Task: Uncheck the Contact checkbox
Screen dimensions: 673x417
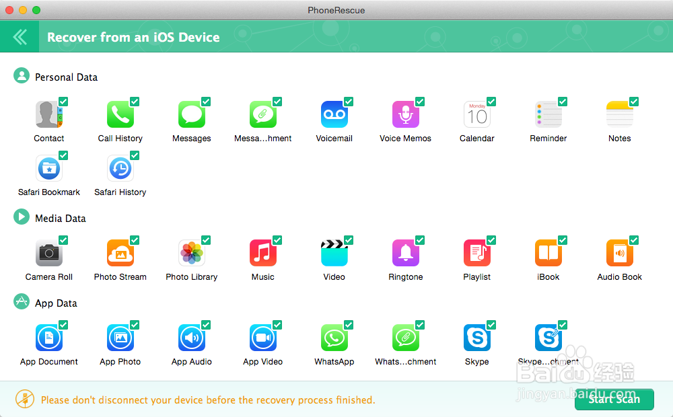Action: click(x=63, y=102)
